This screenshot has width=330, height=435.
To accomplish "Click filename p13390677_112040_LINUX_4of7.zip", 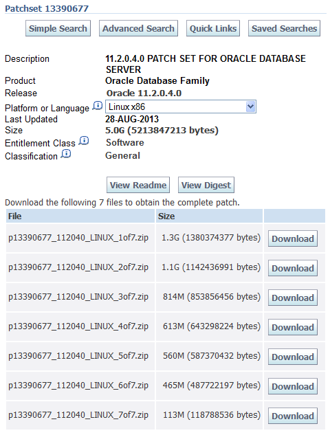I will tap(78, 326).
